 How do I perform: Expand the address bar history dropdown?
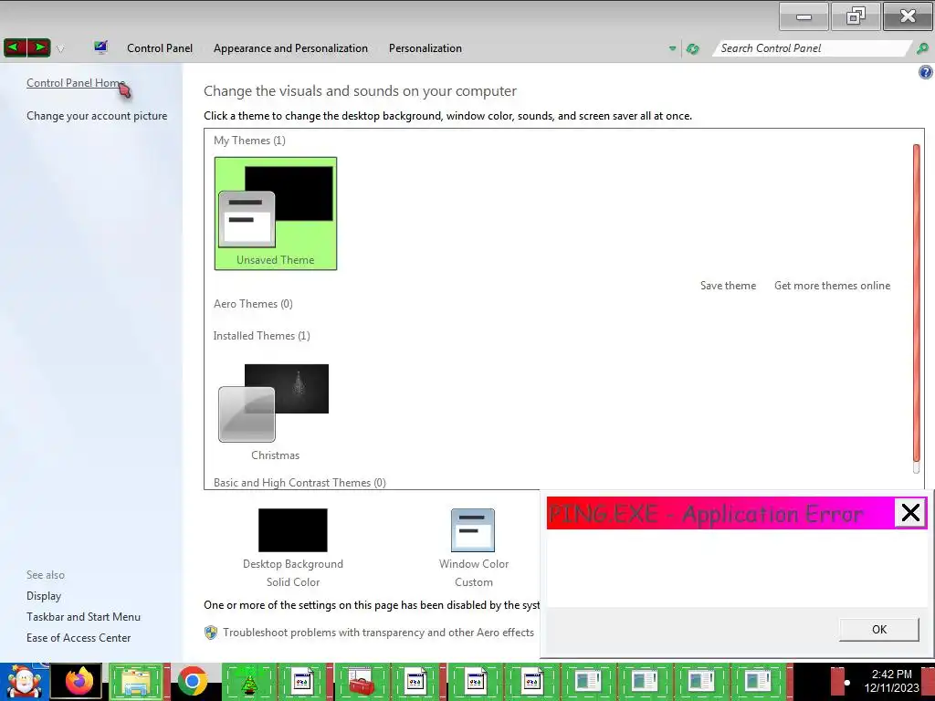pyautogui.click(x=672, y=49)
